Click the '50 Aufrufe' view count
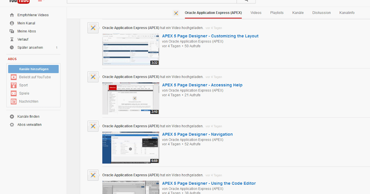Image resolution: width=370 pixels, height=194 pixels. 192,46
